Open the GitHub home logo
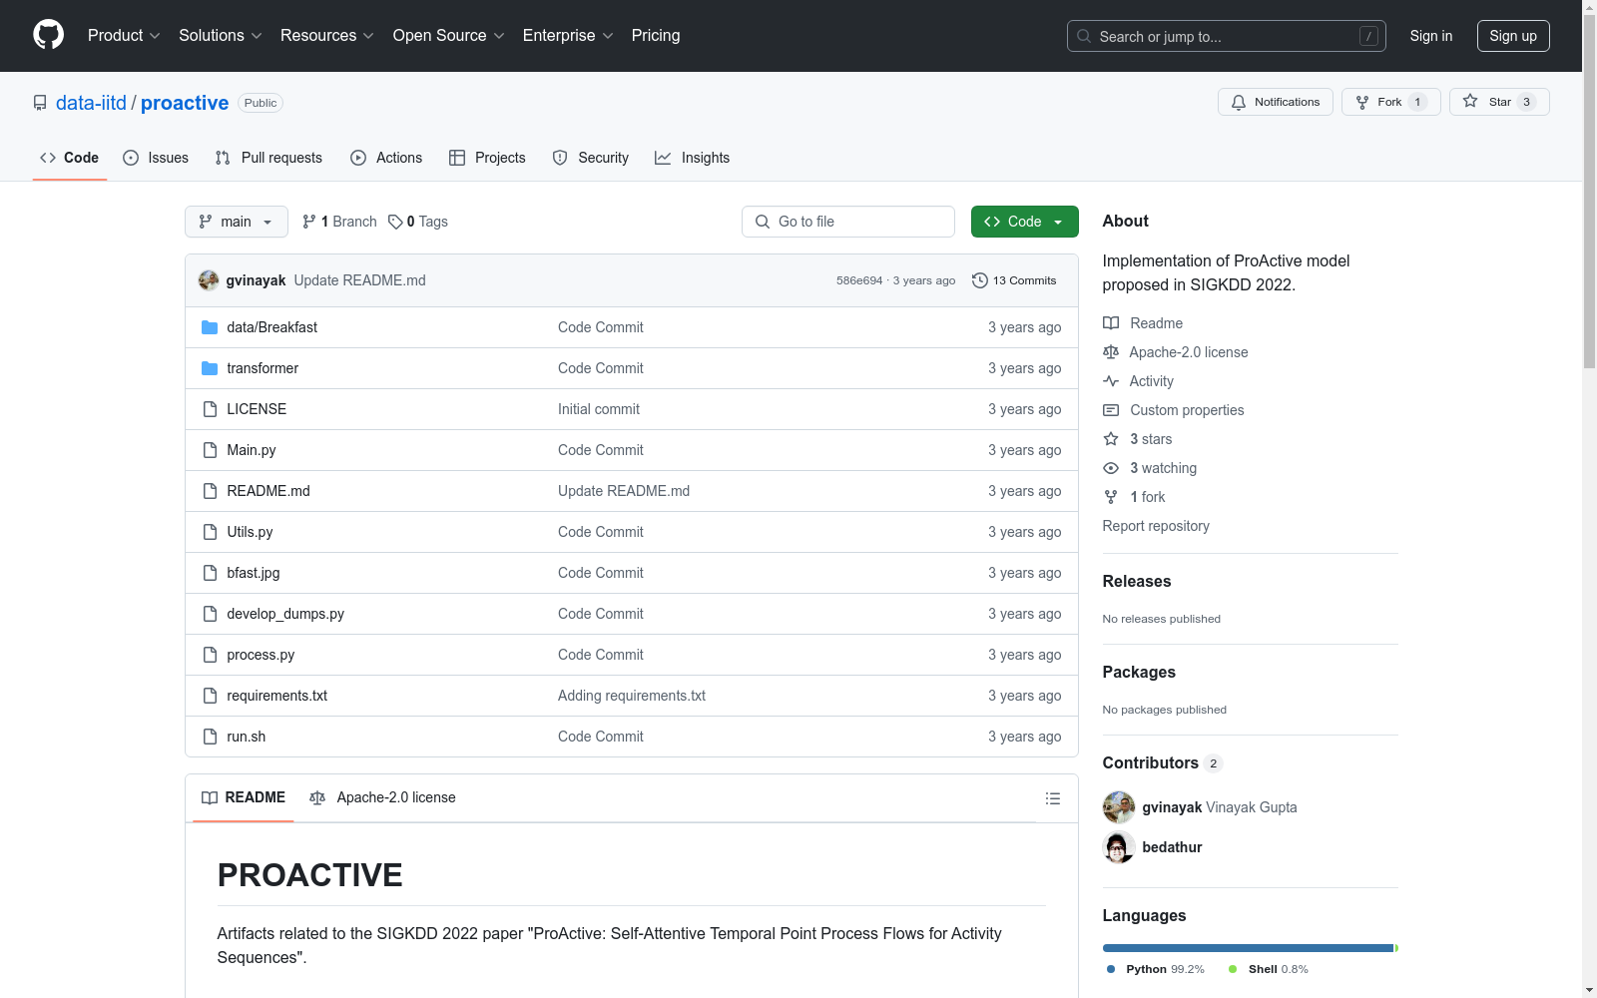 pyautogui.click(x=48, y=35)
